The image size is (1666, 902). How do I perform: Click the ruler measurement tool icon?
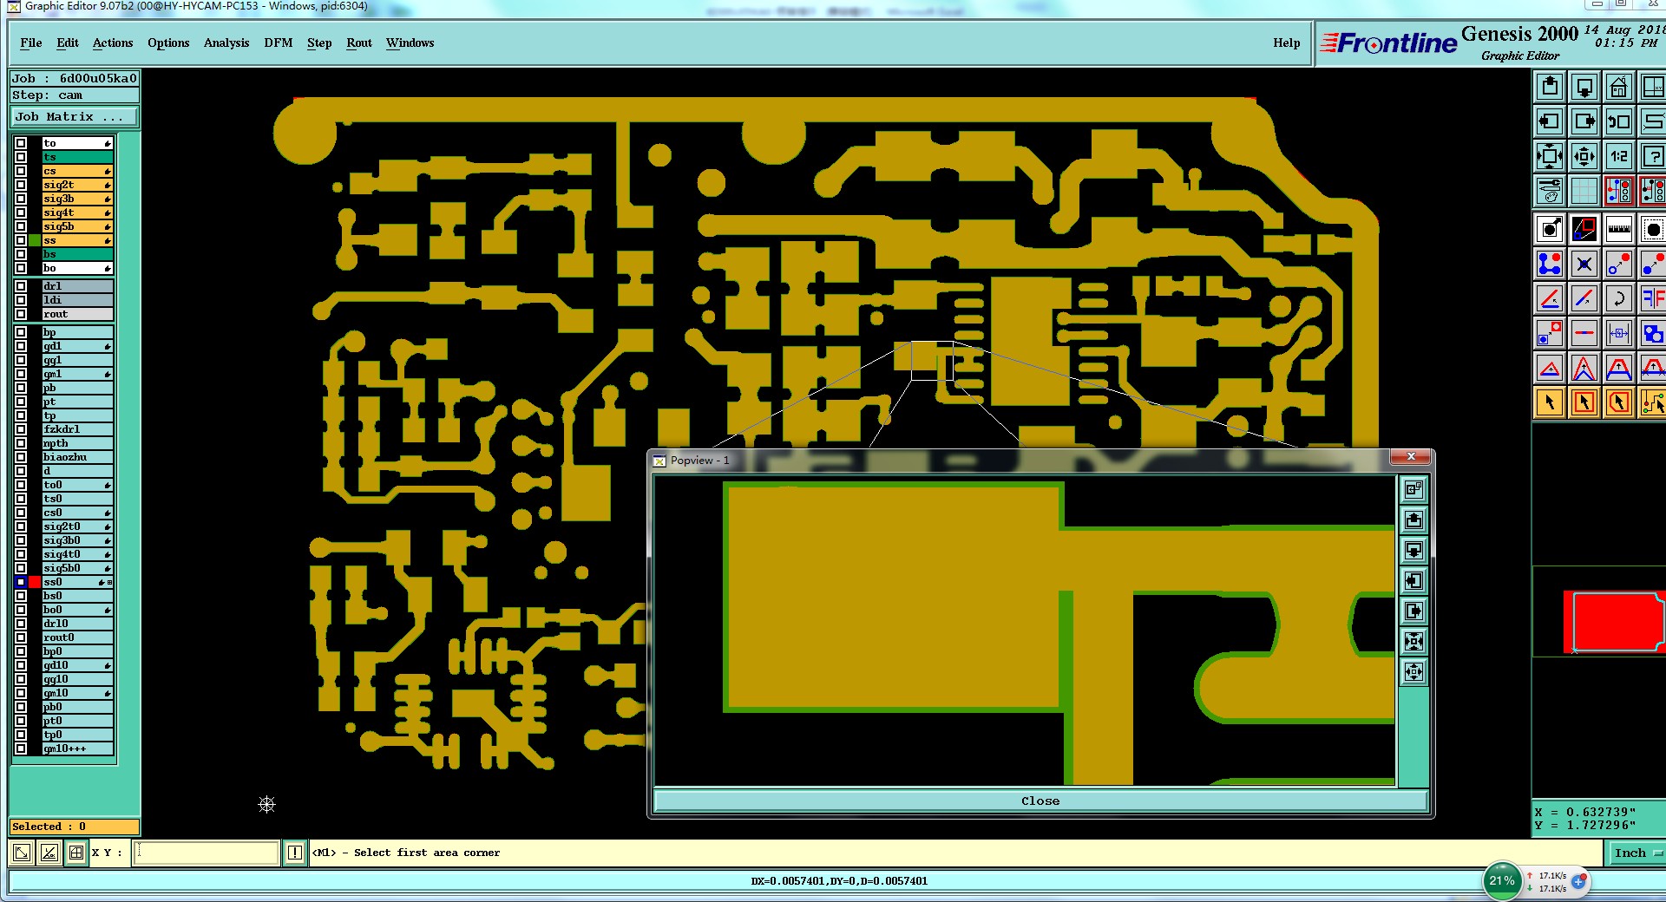[1618, 230]
